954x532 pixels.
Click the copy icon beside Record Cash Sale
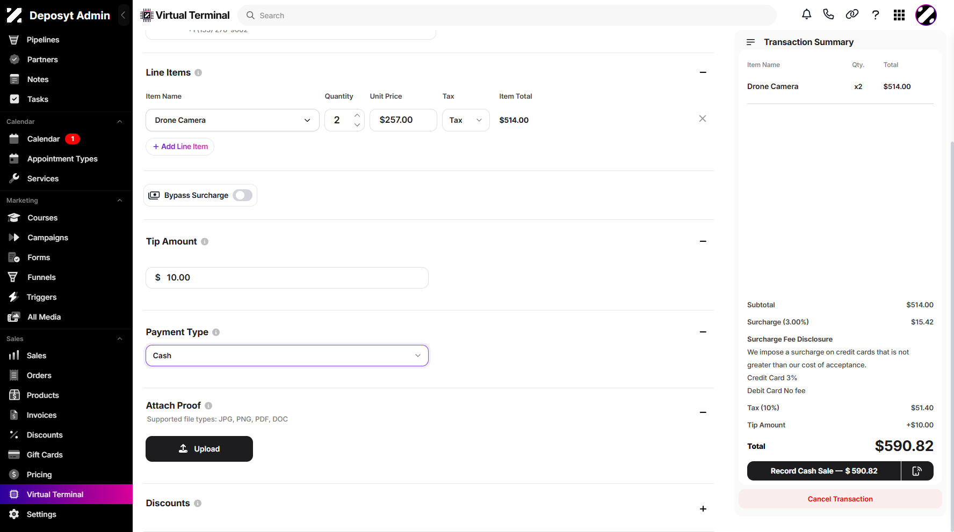(x=917, y=471)
